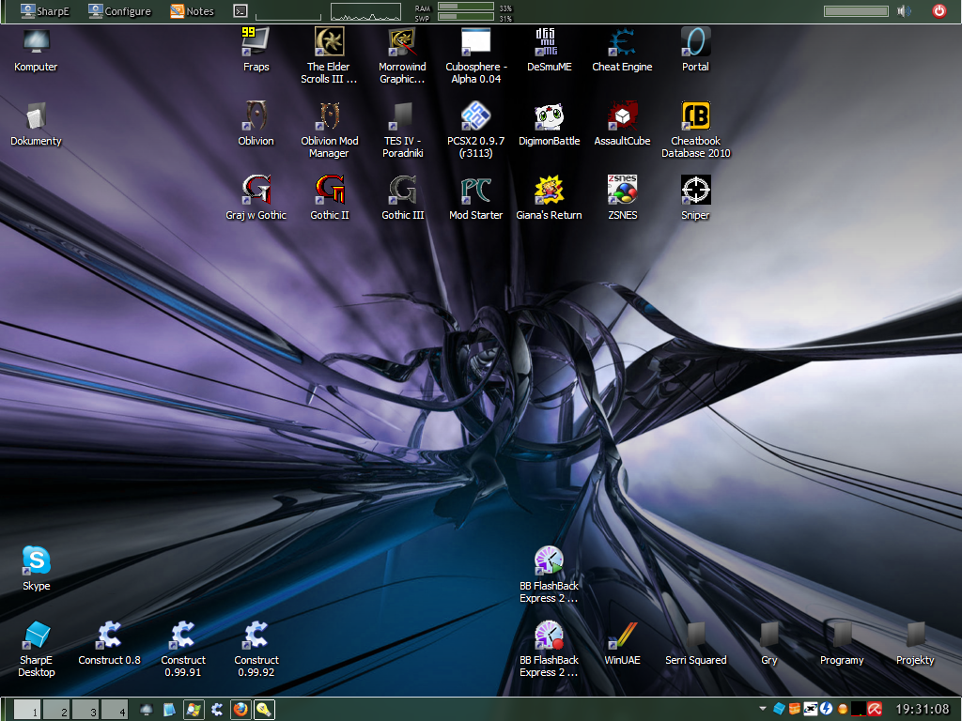The width and height of the screenshot is (962, 721).
Task: Launch Cheat Engine from the desktop
Action: [622, 42]
